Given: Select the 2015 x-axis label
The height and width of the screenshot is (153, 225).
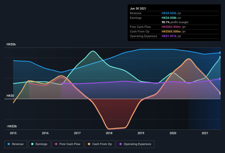Looking at the screenshot, I should point(13,133).
